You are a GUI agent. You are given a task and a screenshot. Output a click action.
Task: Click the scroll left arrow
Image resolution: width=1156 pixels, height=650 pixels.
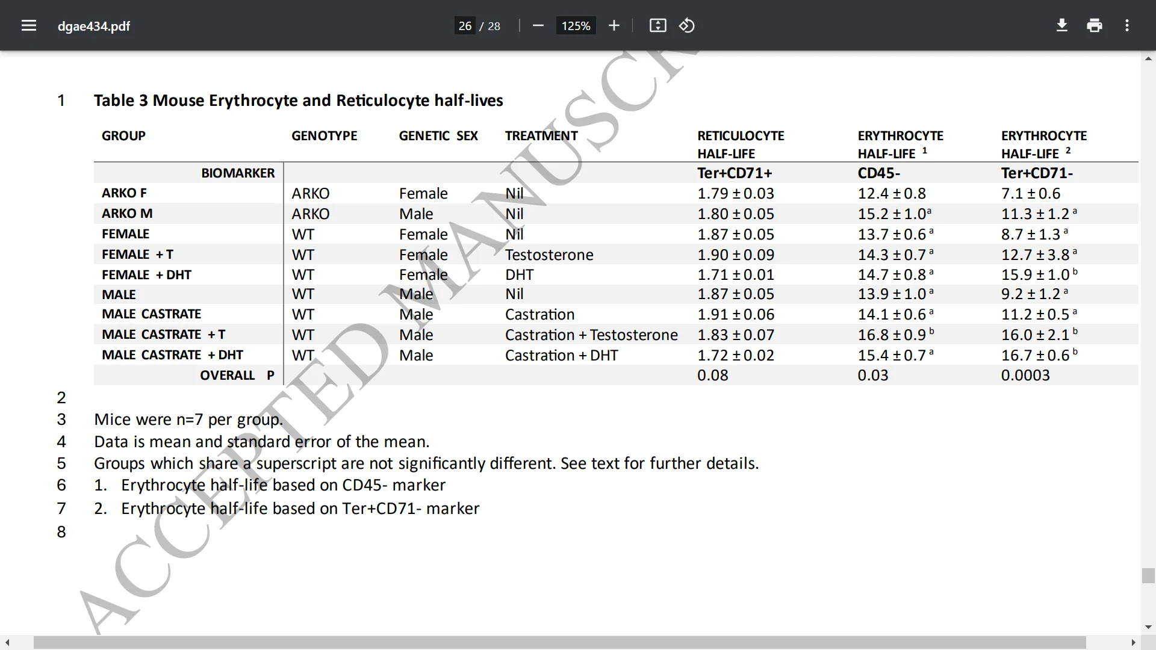coord(7,642)
